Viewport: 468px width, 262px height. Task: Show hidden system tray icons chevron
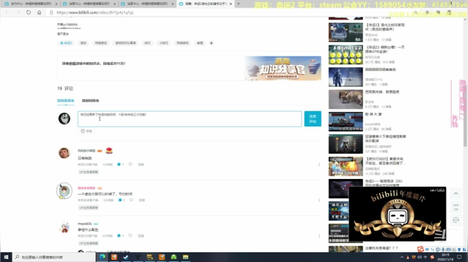(x=402, y=257)
